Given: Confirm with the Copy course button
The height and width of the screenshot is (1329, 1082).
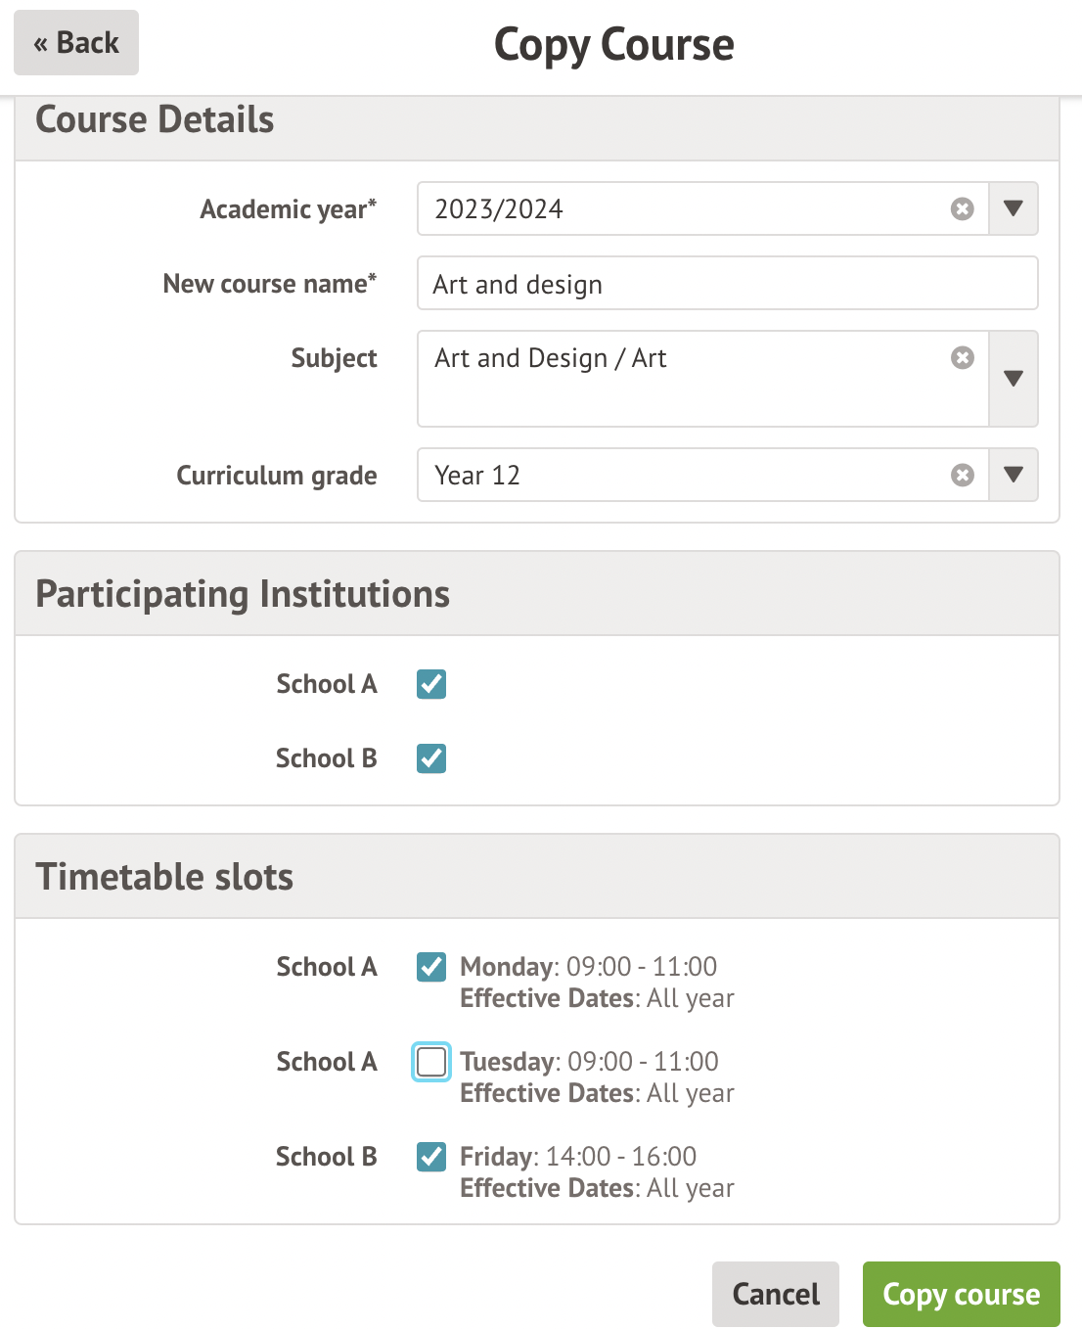Looking at the screenshot, I should (x=961, y=1294).
